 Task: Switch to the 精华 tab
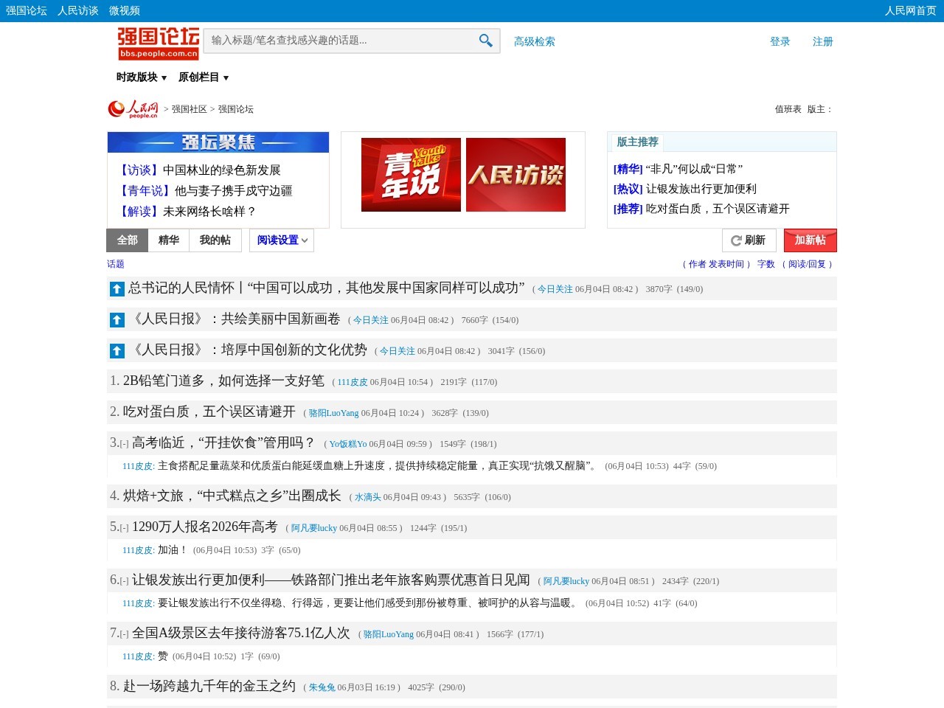coord(169,240)
